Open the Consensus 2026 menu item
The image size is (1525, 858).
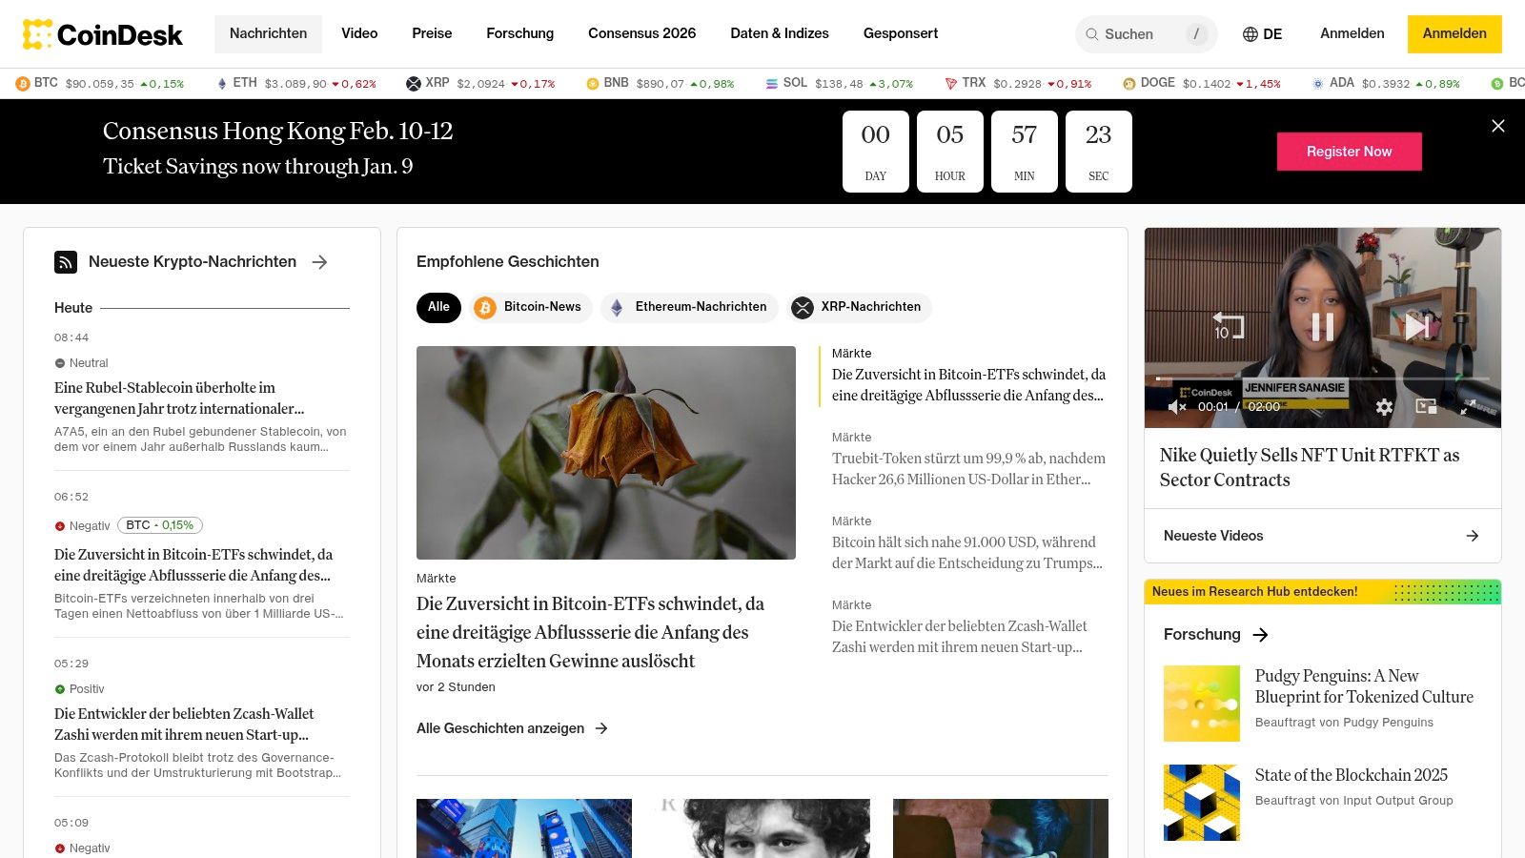click(641, 33)
